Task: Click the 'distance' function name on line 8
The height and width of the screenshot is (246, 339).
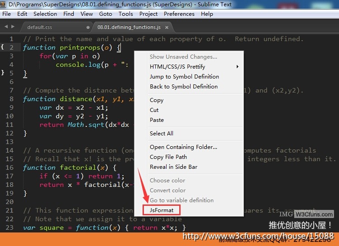Action: tap(76, 99)
